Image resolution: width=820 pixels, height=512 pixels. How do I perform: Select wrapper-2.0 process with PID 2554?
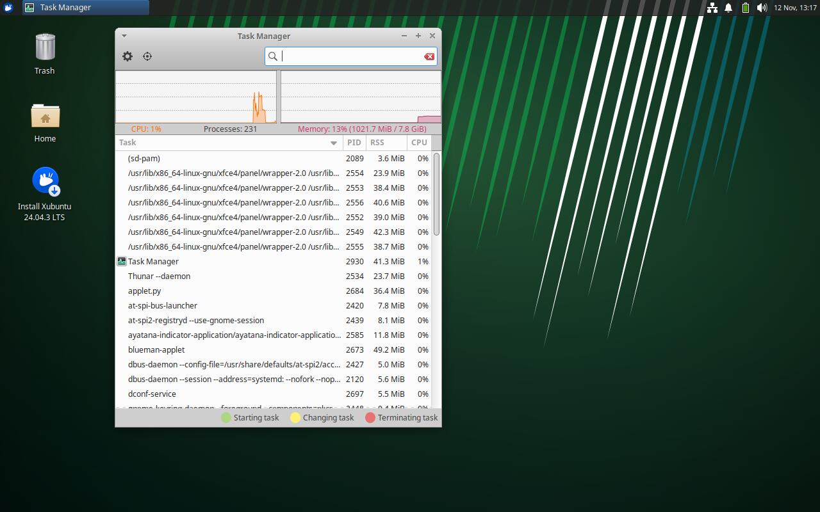pos(274,173)
